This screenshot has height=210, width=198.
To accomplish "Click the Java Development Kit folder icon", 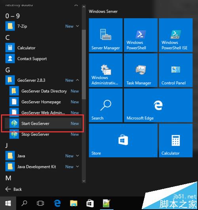I will (x=10, y=167).
